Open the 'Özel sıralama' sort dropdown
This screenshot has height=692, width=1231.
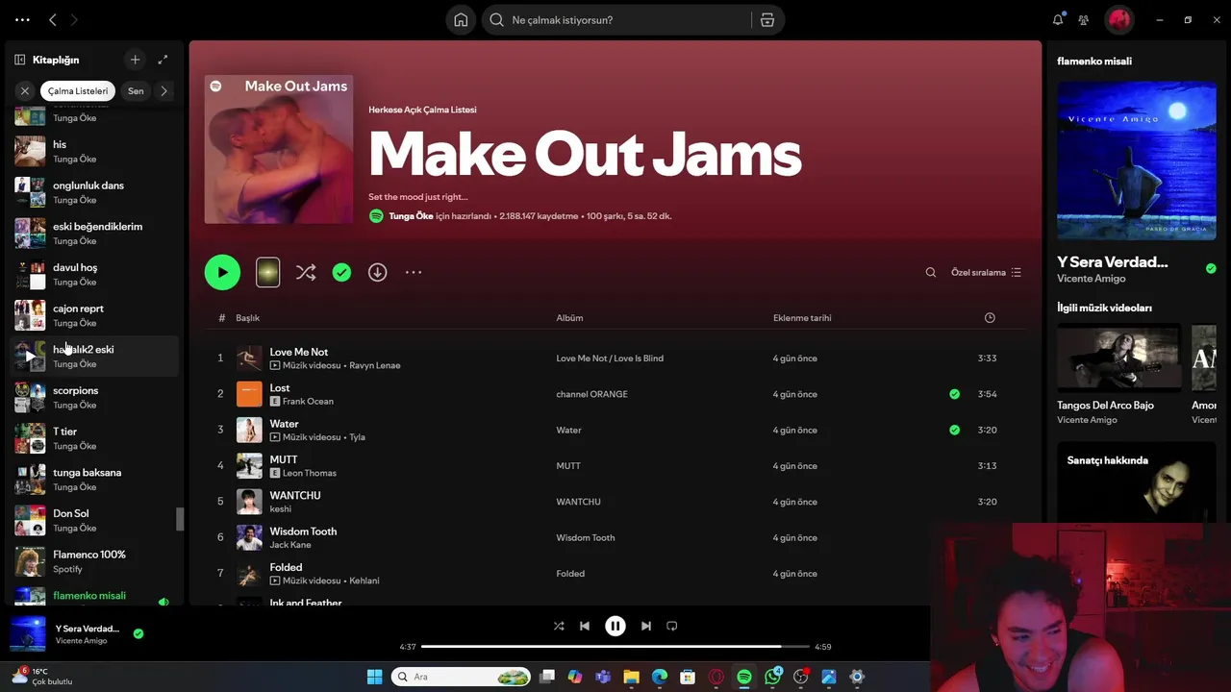(986, 272)
